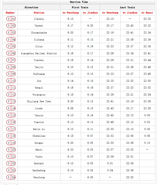Click the 5|24 station number badge
The image size is (157, 185).
click(11, 177)
